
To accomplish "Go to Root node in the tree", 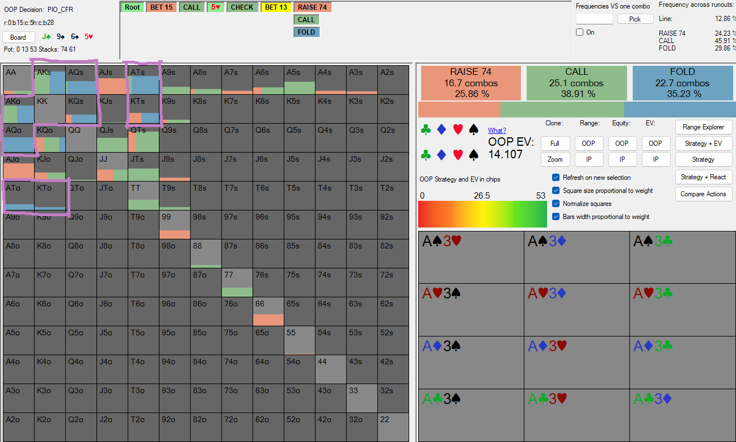I will point(132,7).
